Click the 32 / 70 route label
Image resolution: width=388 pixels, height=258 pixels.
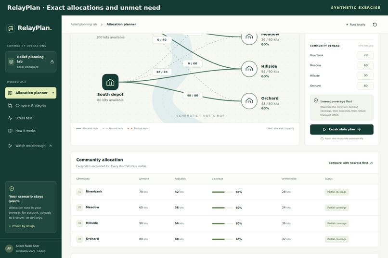point(162,72)
